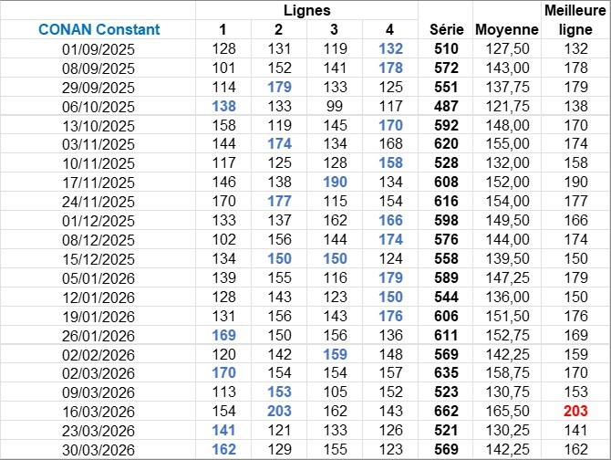
Task: Click the CONAN Constant header cell
Action: (98, 29)
